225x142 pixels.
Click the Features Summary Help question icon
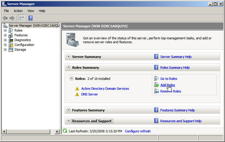156,110
